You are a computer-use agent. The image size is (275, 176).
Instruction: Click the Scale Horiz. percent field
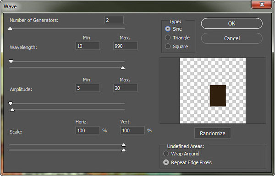point(88,130)
